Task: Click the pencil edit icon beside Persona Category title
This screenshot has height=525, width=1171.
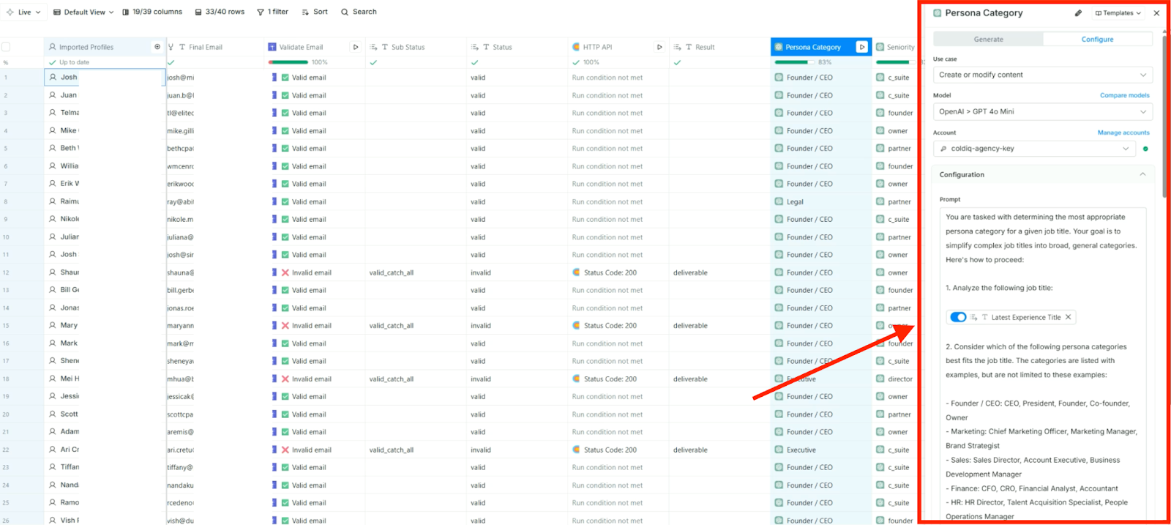Action: 1078,13
